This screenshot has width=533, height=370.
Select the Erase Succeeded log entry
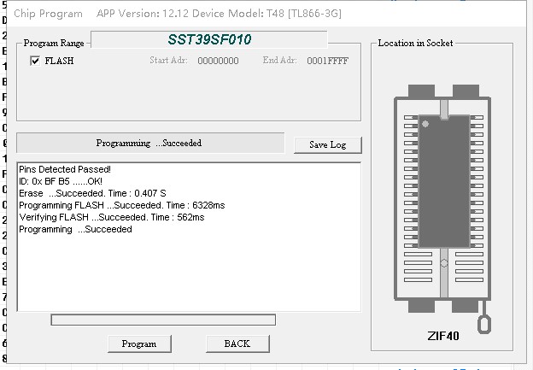92,194
